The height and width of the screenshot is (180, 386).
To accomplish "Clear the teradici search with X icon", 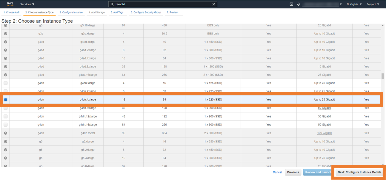I will (x=213, y=4).
